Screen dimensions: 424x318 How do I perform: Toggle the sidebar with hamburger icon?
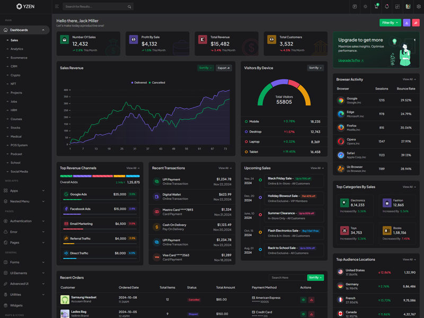click(x=57, y=7)
